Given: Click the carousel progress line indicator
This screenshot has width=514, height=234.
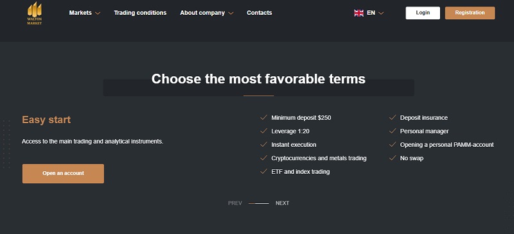Looking at the screenshot, I should [x=259, y=204].
